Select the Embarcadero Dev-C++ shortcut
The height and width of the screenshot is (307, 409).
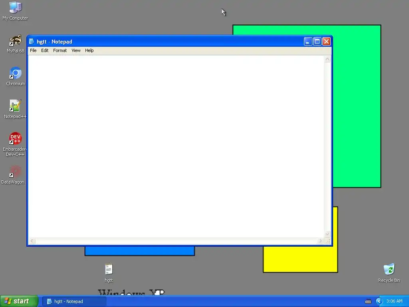[x=14, y=144]
